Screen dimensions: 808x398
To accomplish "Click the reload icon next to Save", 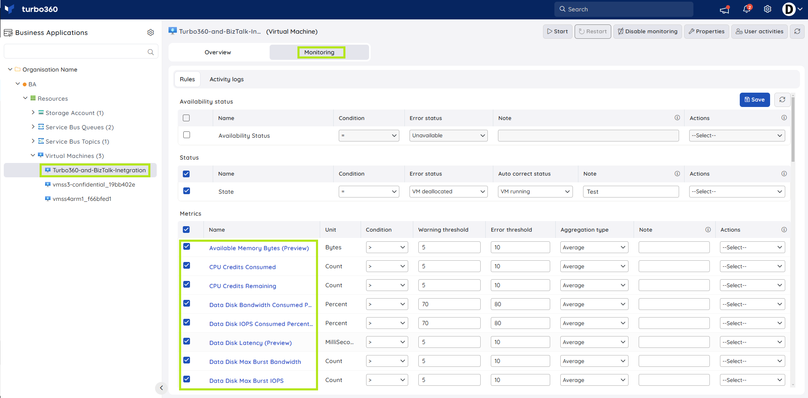I will click(x=782, y=100).
